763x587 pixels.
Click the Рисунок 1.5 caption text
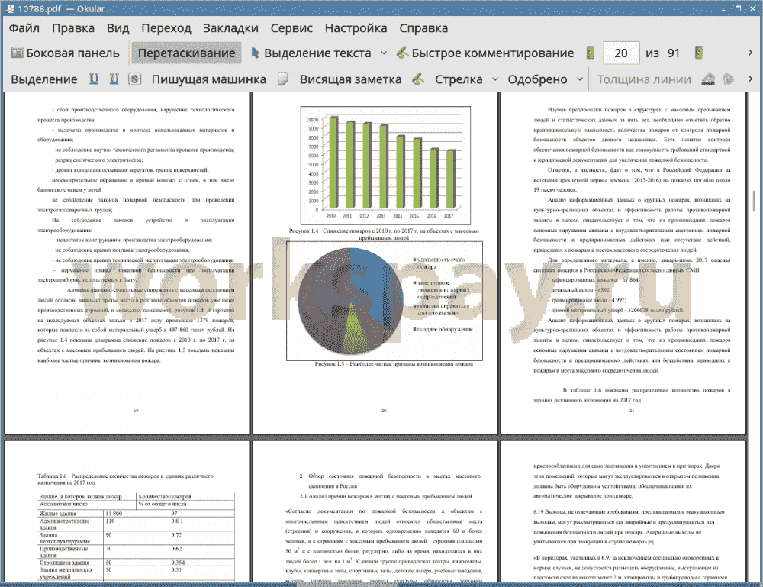pyautogui.click(x=393, y=363)
